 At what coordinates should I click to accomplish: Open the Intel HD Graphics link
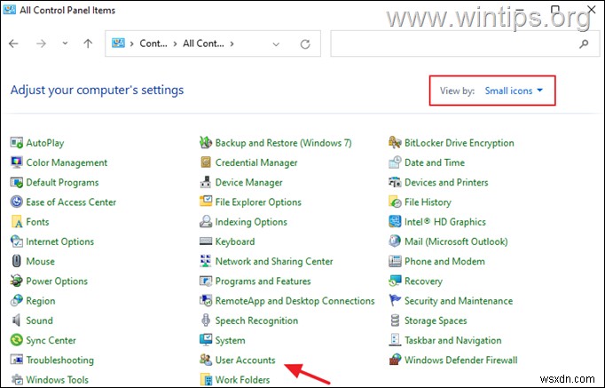pos(444,222)
